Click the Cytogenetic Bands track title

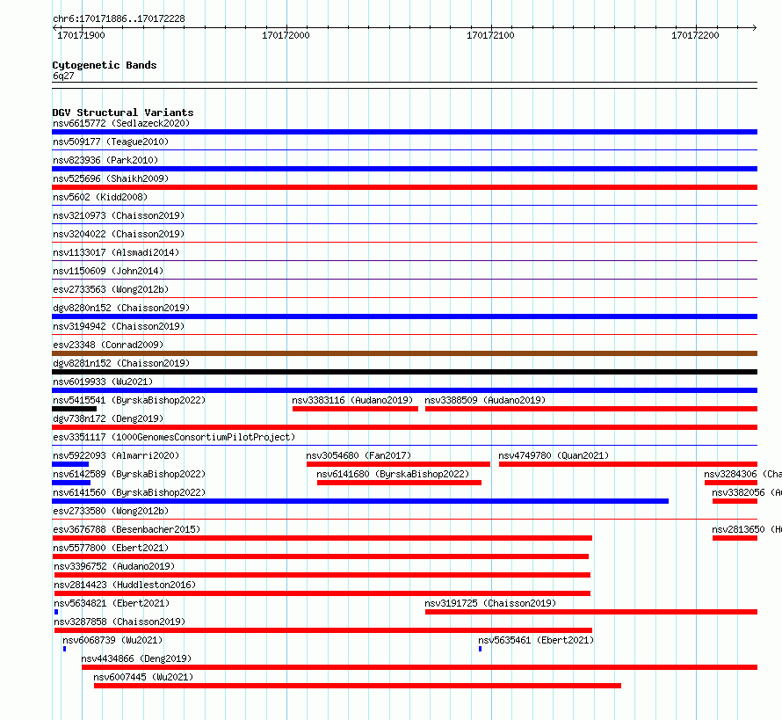click(105, 65)
